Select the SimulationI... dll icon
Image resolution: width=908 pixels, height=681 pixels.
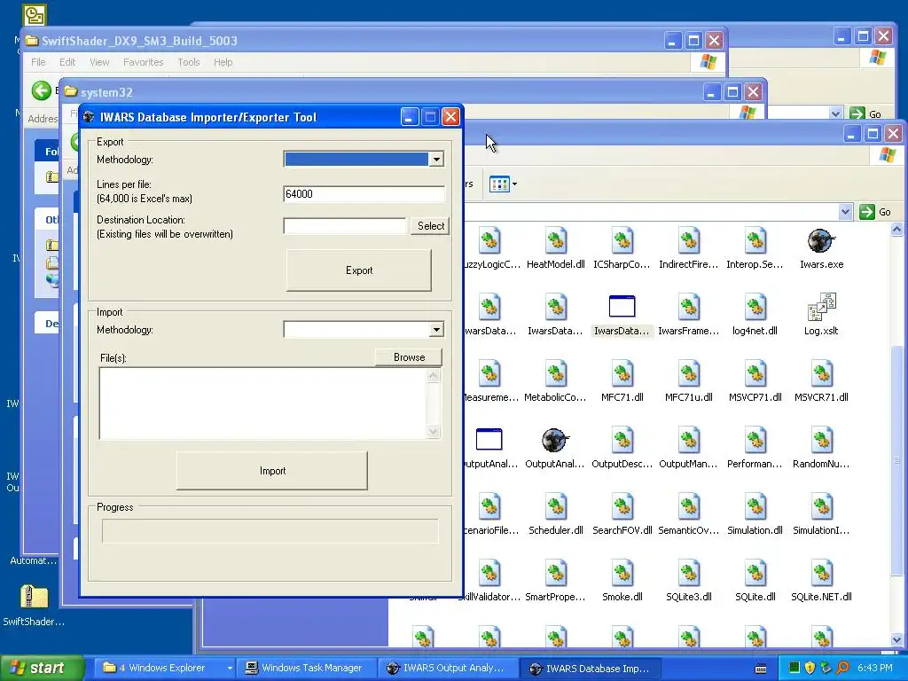coord(821,507)
